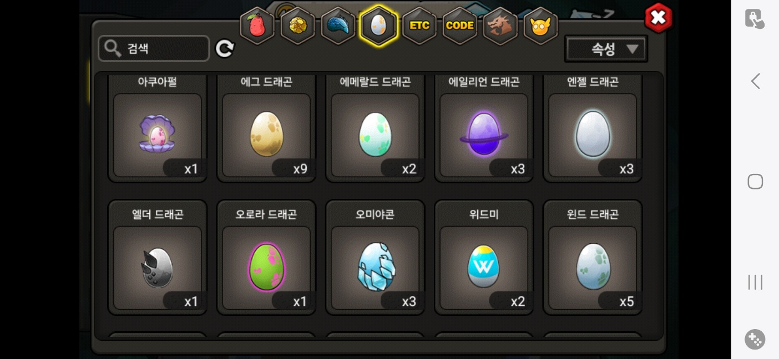This screenshot has width=779, height=359.
Task: Tap the Android back navigation arrow
Action: coord(755,81)
